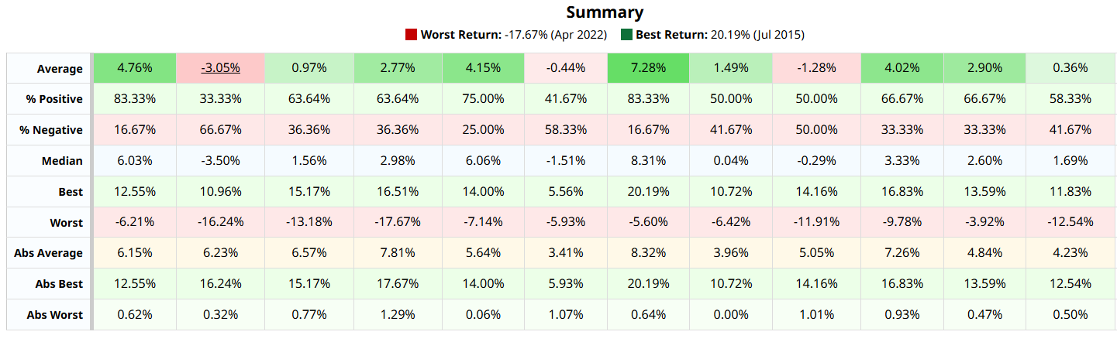Click the underlined -3.05% average value
Viewport: 1117px width, 342px height.
[x=220, y=68]
